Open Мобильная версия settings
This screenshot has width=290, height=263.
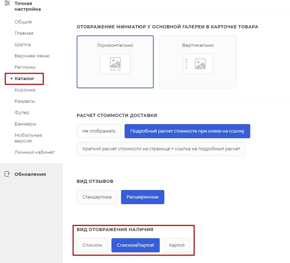tap(28, 138)
